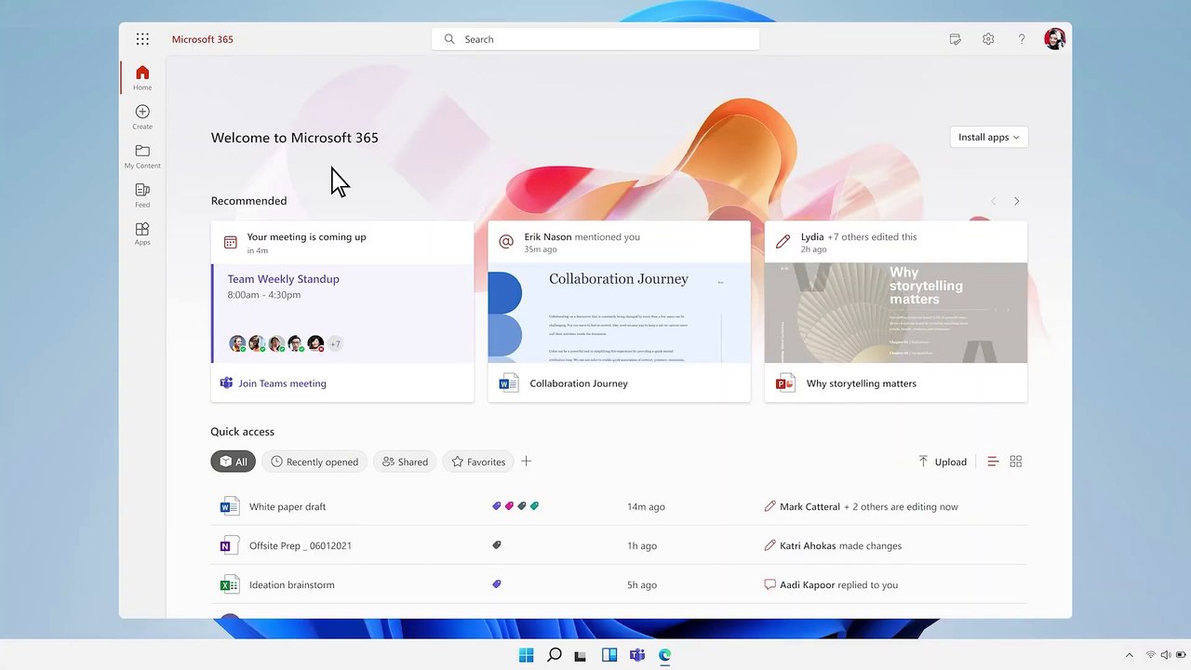Open Collaboration Journey document link
The image size is (1191, 670).
pos(579,383)
